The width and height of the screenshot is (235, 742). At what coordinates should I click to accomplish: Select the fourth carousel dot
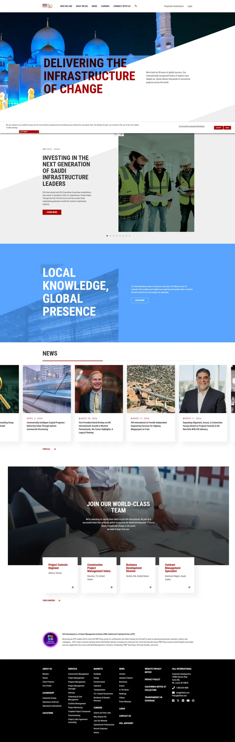click(x=117, y=236)
